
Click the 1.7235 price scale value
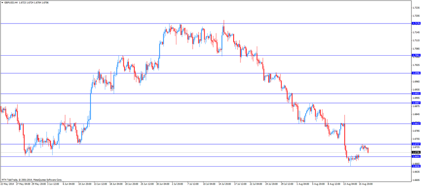[x=416, y=8]
